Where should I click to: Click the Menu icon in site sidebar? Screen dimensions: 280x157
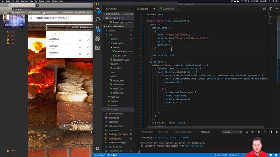click(x=8, y=36)
